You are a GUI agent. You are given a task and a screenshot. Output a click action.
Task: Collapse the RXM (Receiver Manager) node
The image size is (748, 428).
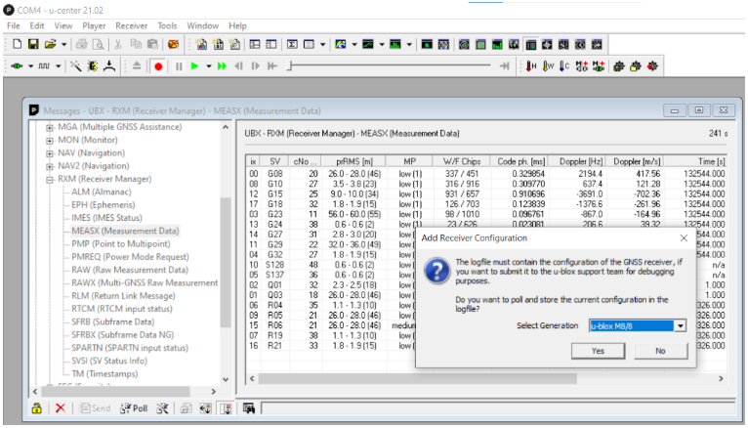[50, 180]
